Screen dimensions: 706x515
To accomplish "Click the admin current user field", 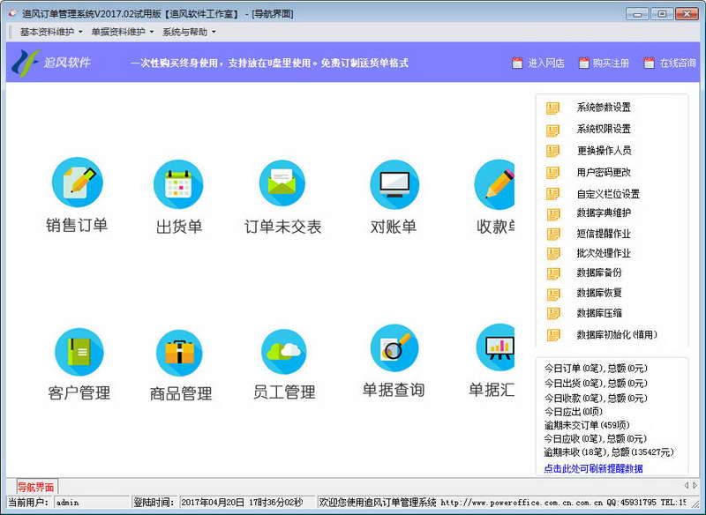I will 92,503.
